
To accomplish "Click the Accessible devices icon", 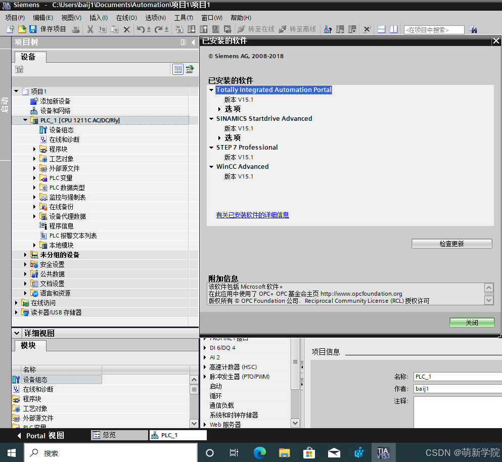I will point(328,29).
